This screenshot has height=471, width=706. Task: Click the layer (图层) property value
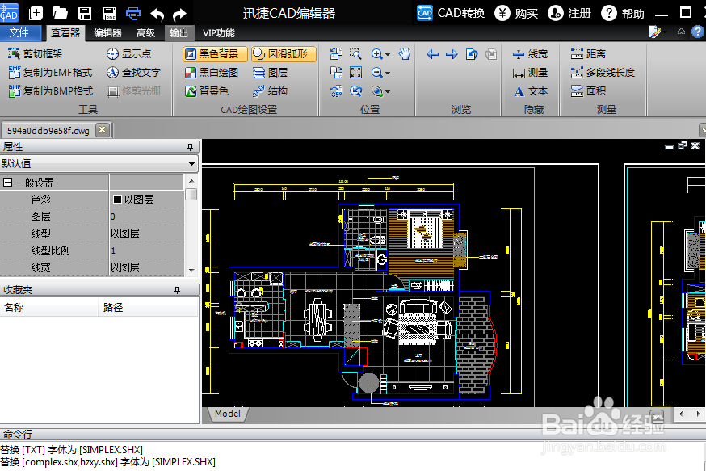pos(147,217)
